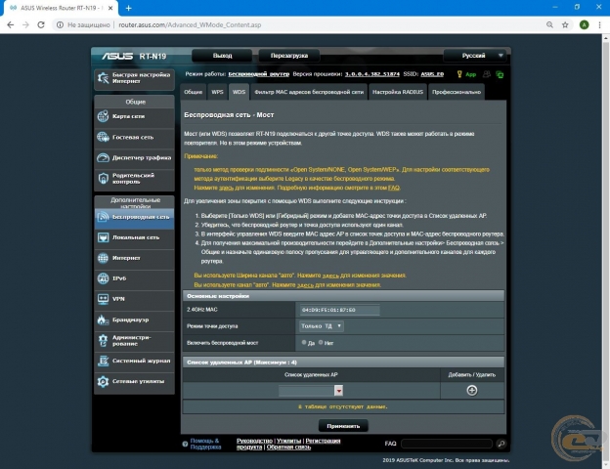Screen dimensions: 610x469
Task: Open 'Настройка RADIUS' tab
Action: (x=398, y=92)
